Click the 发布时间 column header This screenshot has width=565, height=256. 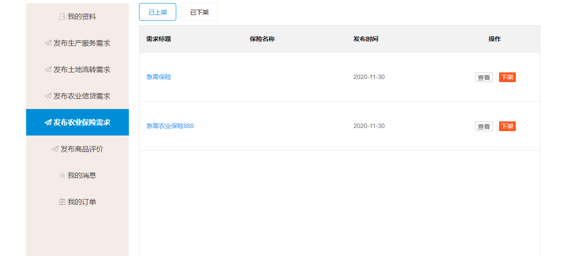(366, 39)
